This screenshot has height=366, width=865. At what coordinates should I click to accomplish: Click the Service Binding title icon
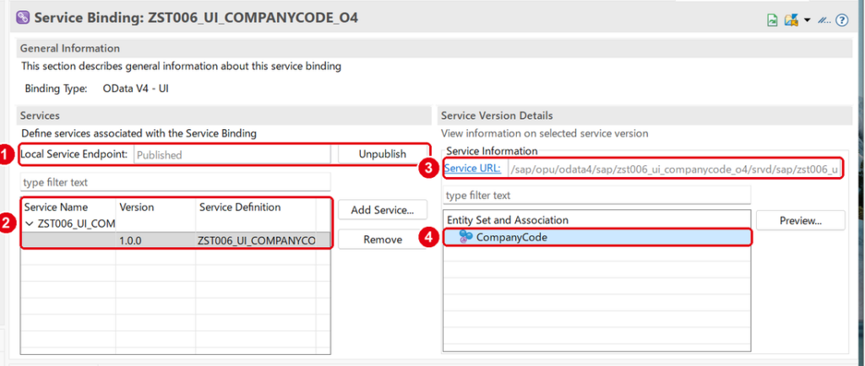click(x=23, y=18)
